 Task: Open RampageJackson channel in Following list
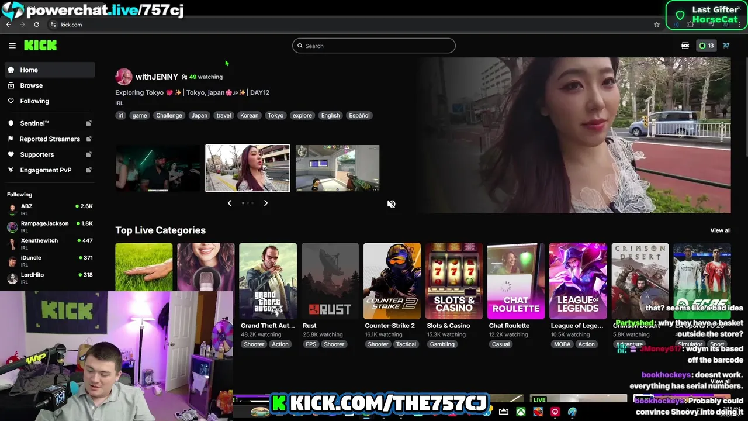pyautogui.click(x=50, y=226)
